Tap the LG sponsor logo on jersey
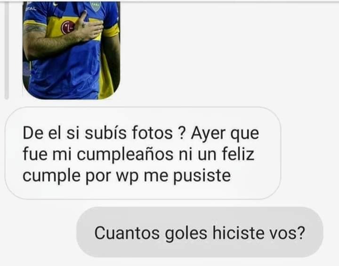This screenshot has height=266, width=339. (x=68, y=28)
